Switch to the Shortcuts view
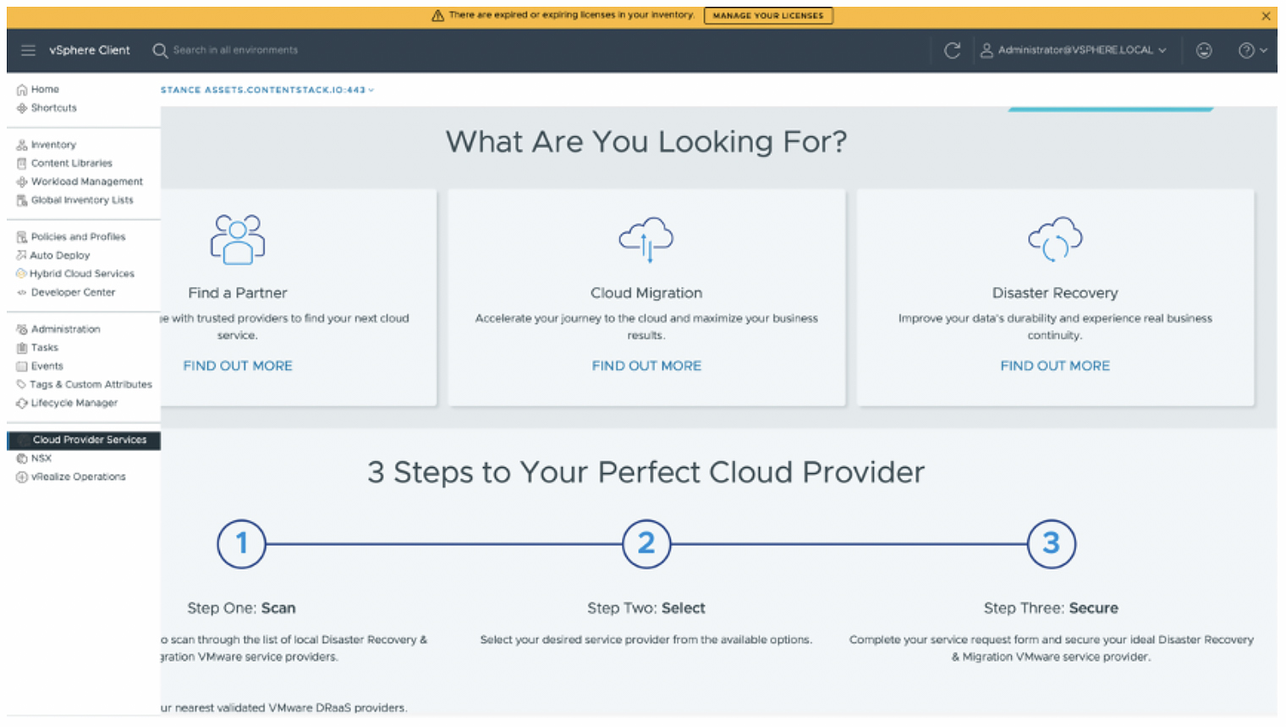1286x727 pixels. coord(54,107)
